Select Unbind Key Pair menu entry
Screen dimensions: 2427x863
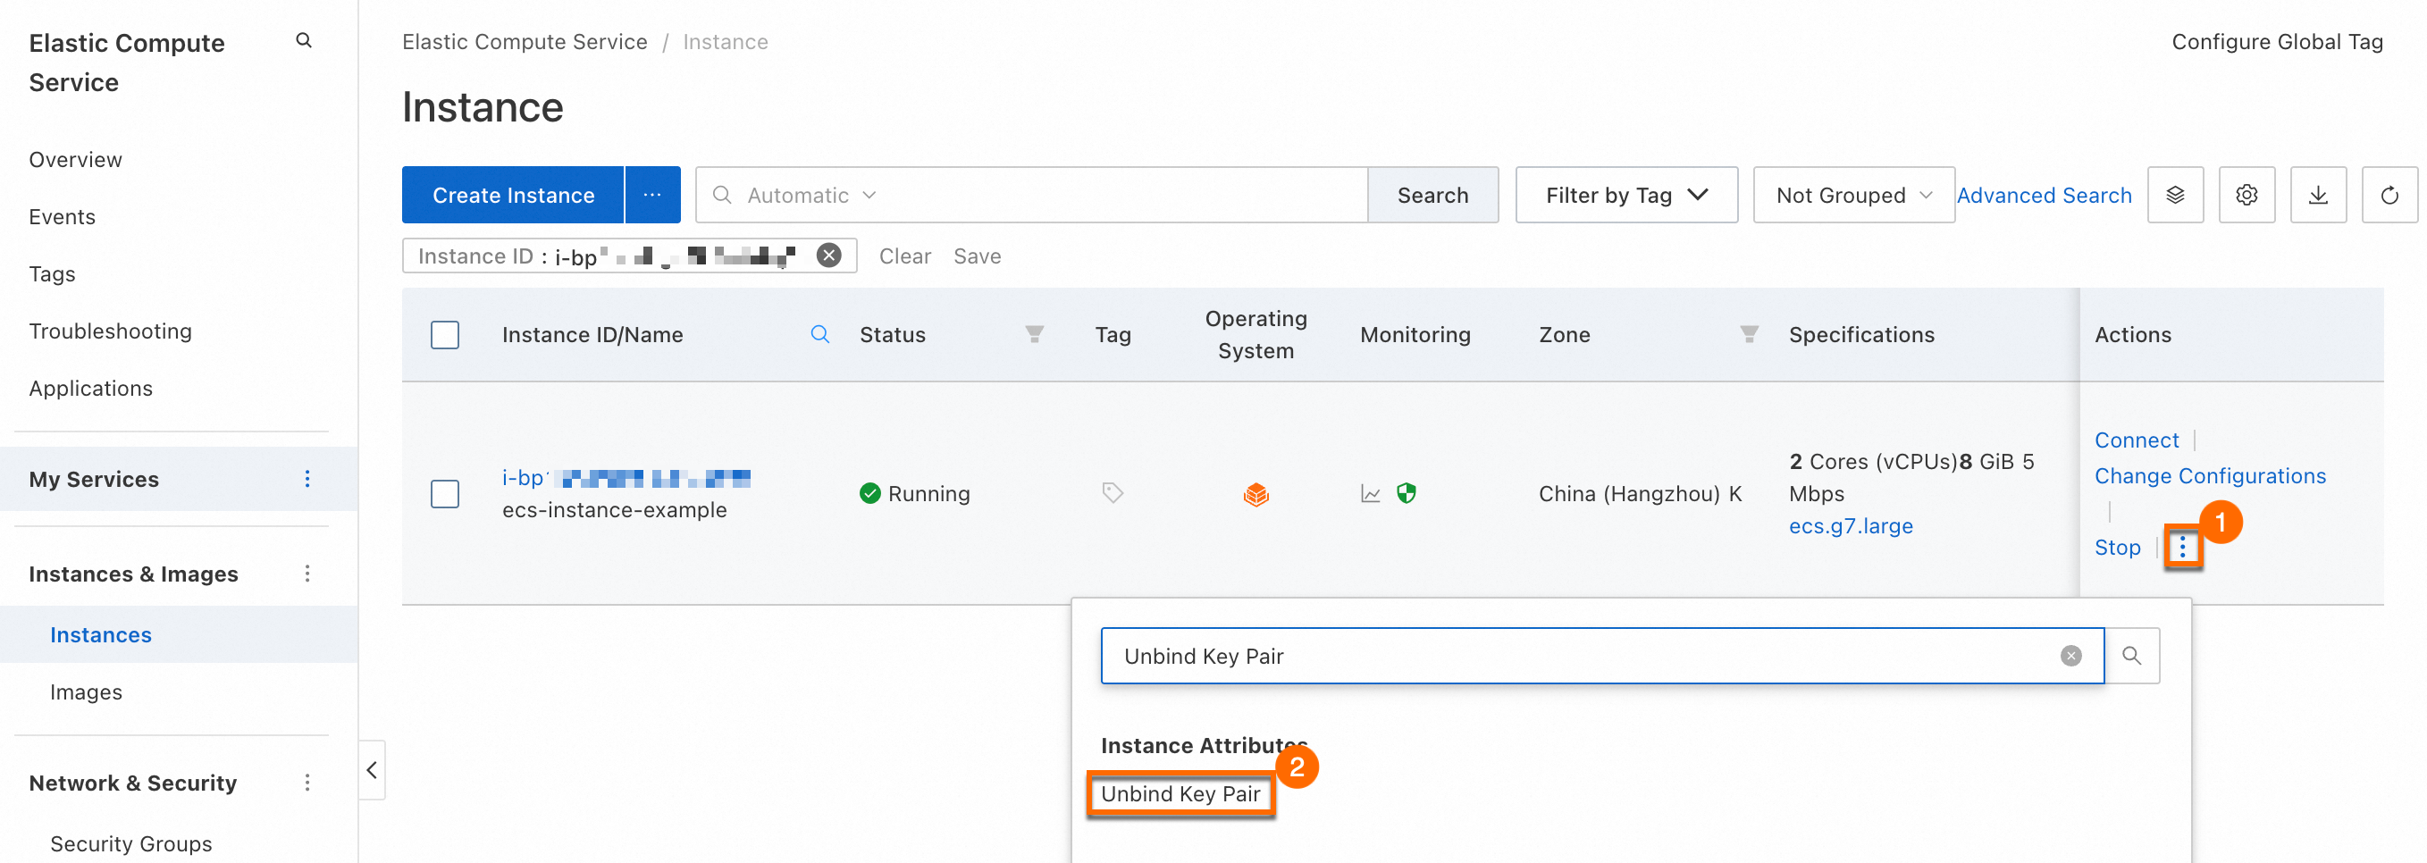click(x=1180, y=794)
